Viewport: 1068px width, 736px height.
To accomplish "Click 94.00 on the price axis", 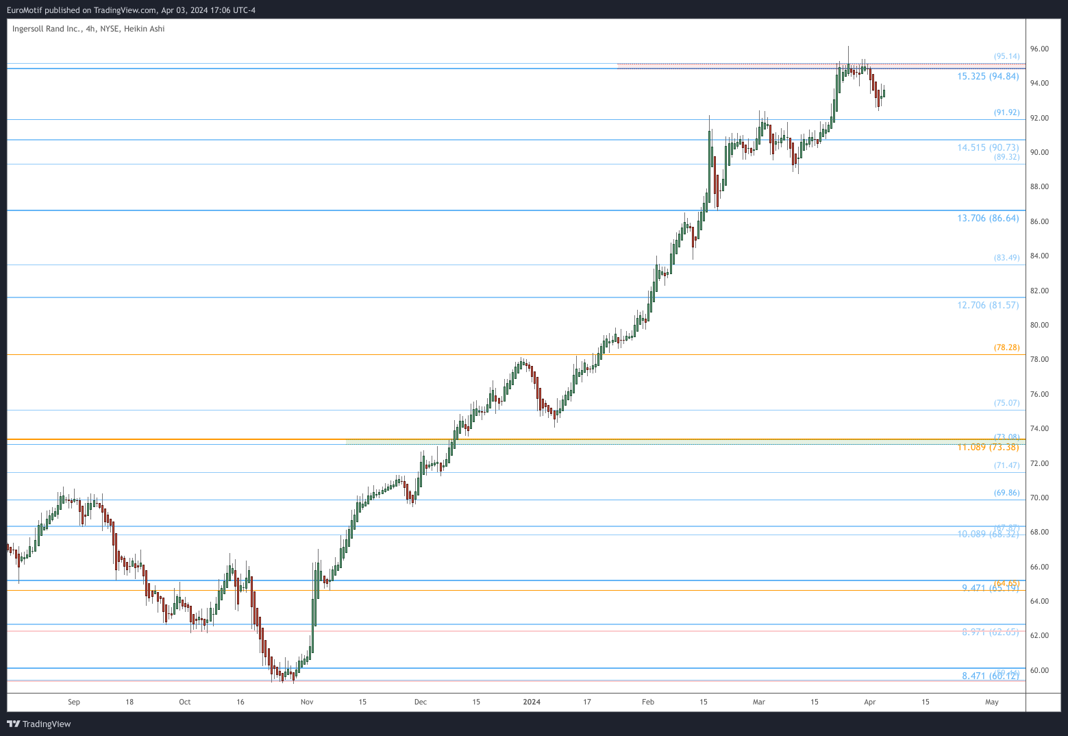I will [1039, 83].
